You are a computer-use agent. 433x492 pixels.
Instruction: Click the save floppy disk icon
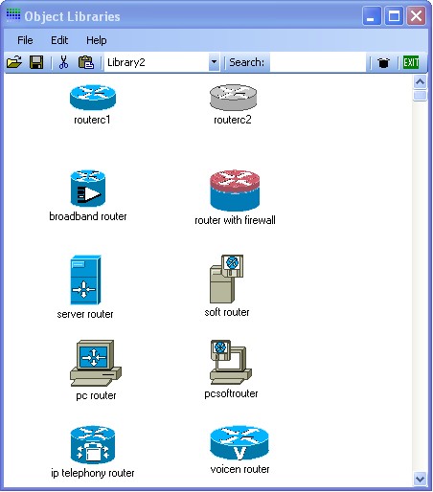click(36, 62)
